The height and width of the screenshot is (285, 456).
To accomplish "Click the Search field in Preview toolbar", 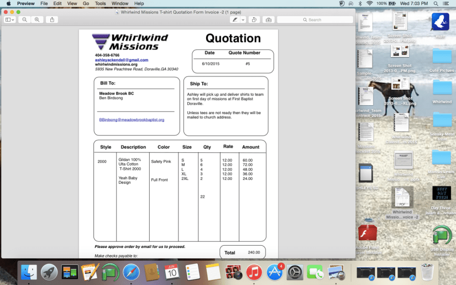I will coord(314,19).
